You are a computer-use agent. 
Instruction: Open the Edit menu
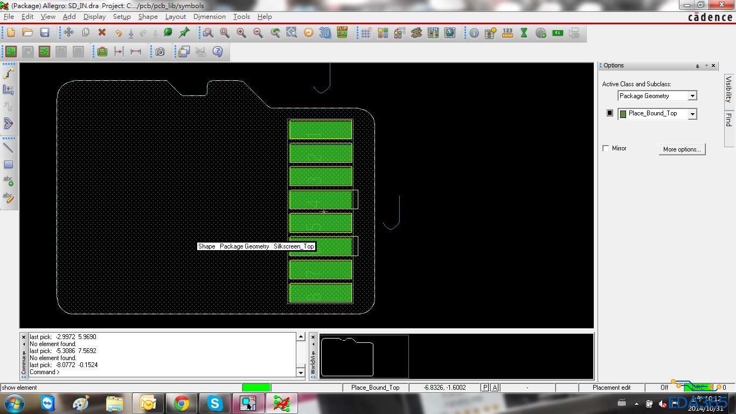27,17
